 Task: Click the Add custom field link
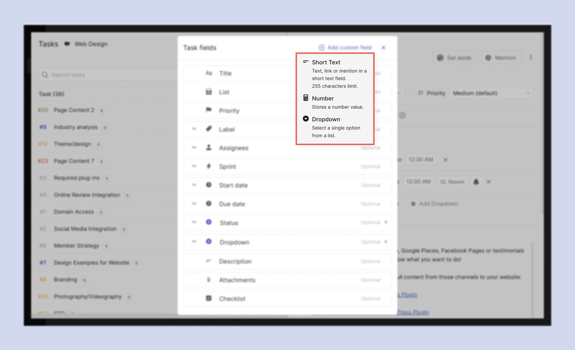tap(345, 48)
